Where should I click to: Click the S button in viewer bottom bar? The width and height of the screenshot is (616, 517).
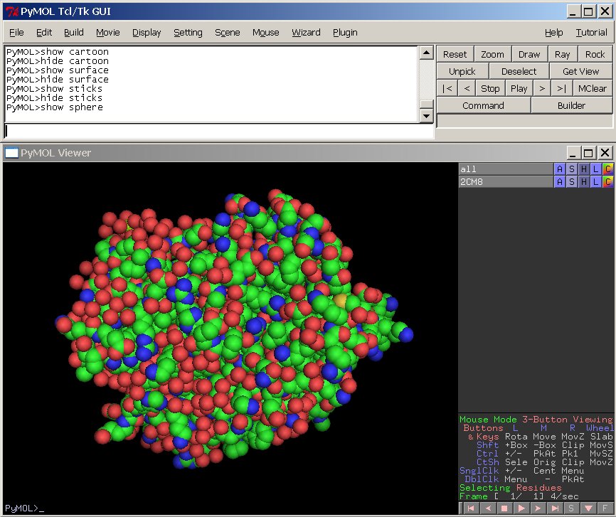pyautogui.click(x=571, y=508)
